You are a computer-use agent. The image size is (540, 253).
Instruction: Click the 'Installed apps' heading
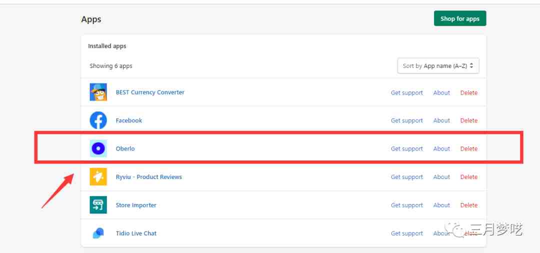click(x=107, y=46)
